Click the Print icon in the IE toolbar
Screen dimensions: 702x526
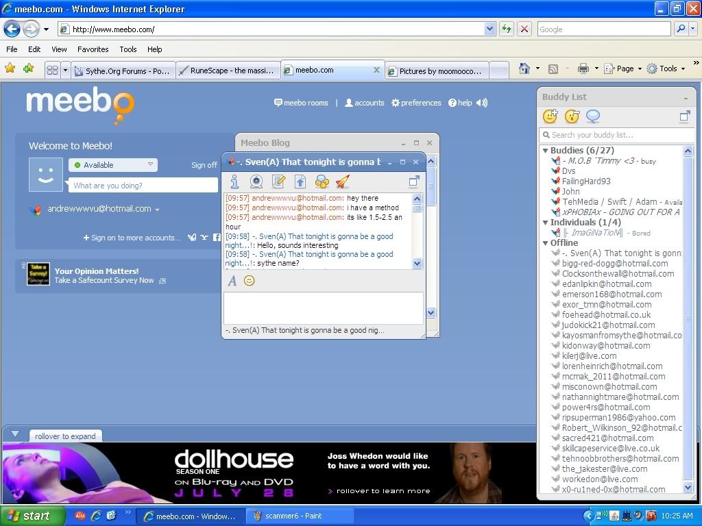coord(583,68)
